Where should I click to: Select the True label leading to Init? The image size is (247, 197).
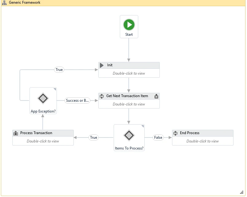59,70
